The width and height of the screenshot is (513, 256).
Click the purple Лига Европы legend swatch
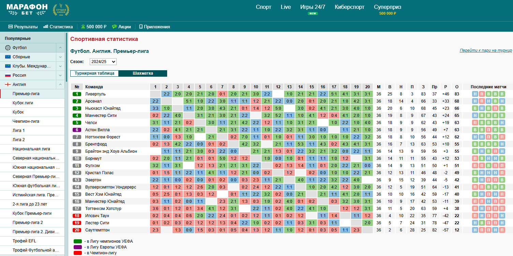(78, 247)
